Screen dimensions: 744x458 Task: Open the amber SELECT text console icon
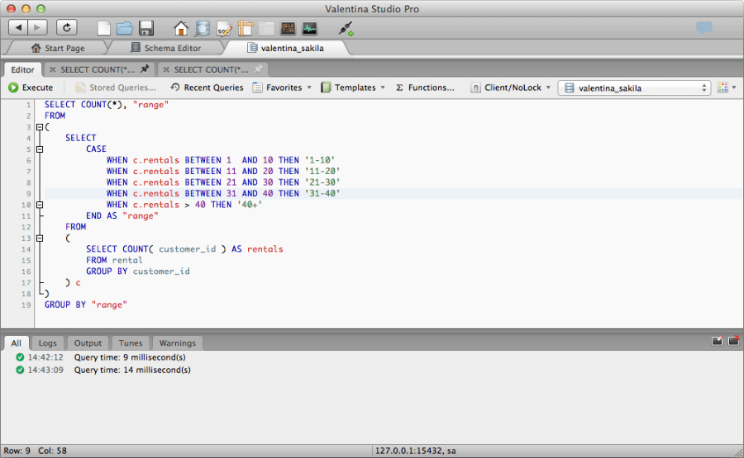click(288, 28)
